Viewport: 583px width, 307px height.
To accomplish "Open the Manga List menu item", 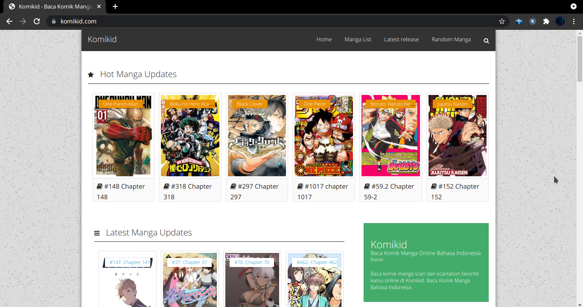I will 358,39.
